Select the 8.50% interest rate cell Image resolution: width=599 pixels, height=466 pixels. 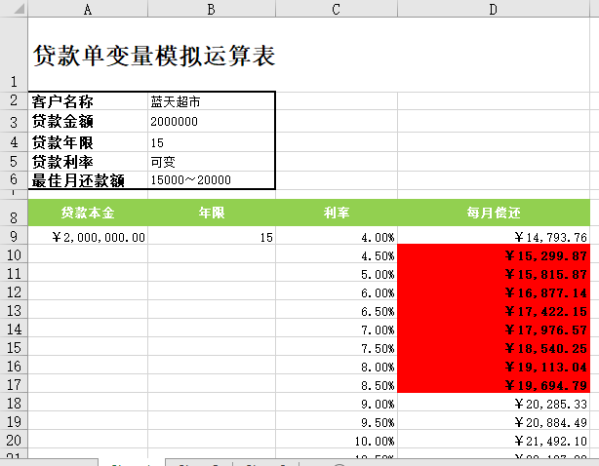coord(336,384)
